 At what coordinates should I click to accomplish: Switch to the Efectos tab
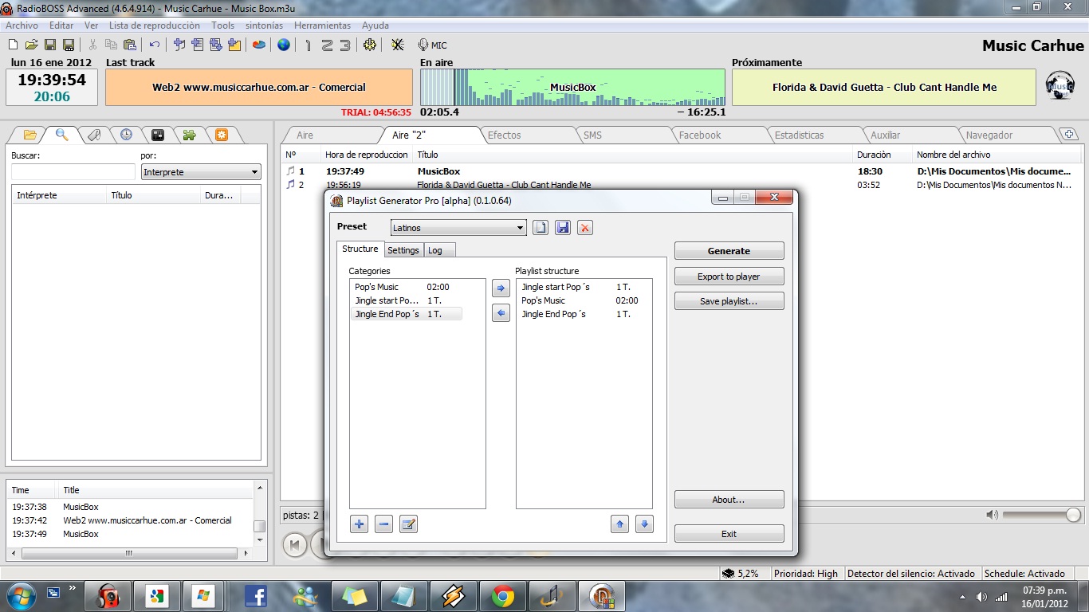(x=505, y=135)
